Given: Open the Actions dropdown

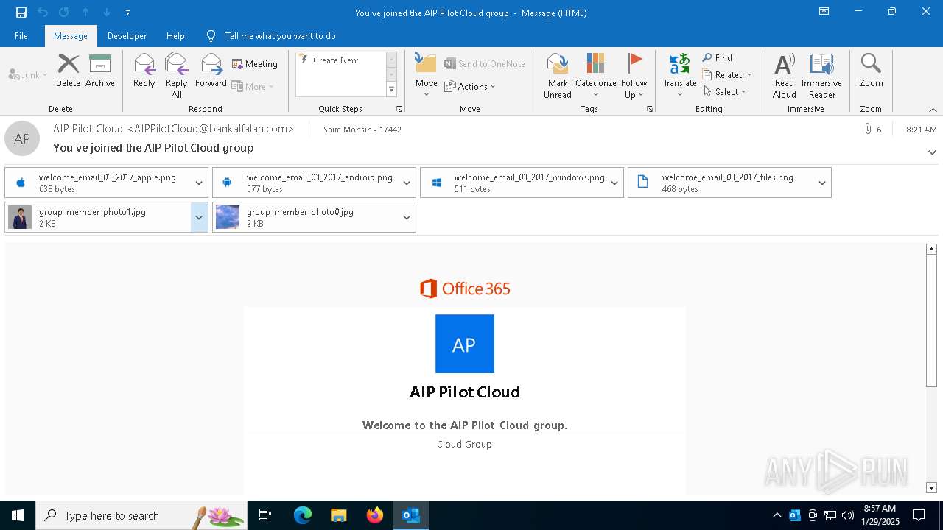Looking at the screenshot, I should pos(470,86).
